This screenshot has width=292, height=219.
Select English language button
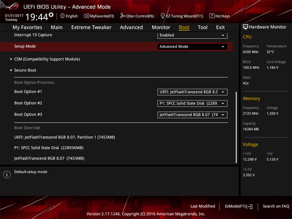(69, 16)
